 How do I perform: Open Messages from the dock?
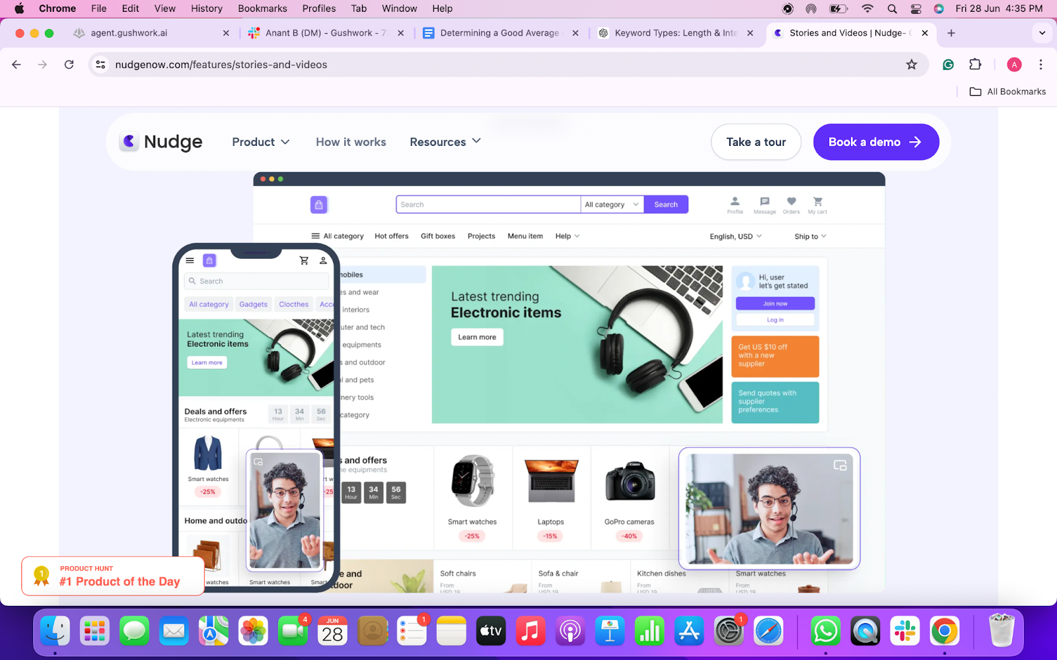pyautogui.click(x=134, y=632)
